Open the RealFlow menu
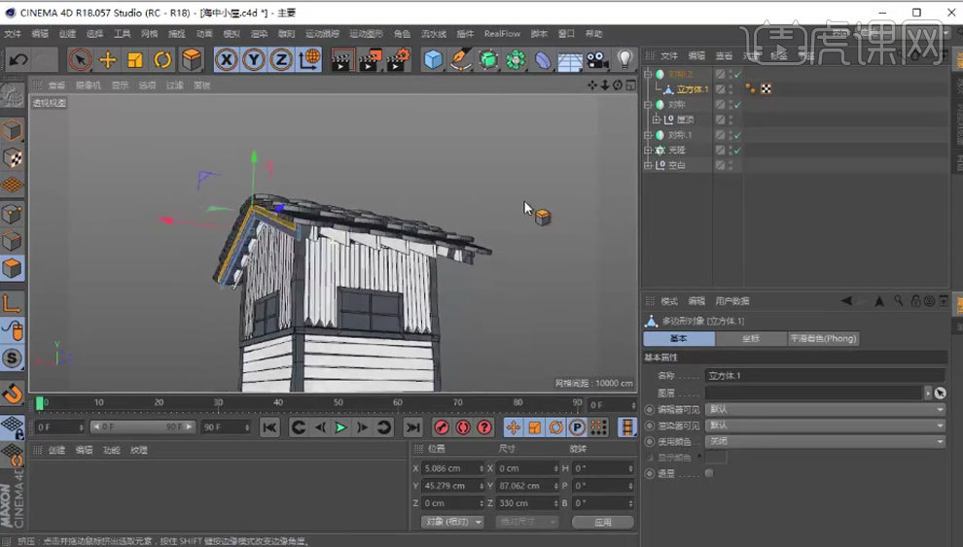The image size is (963, 547). click(x=502, y=33)
